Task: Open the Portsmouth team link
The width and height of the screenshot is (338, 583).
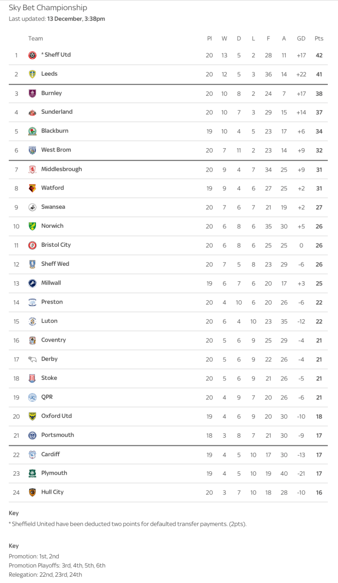Action: pyautogui.click(x=57, y=435)
